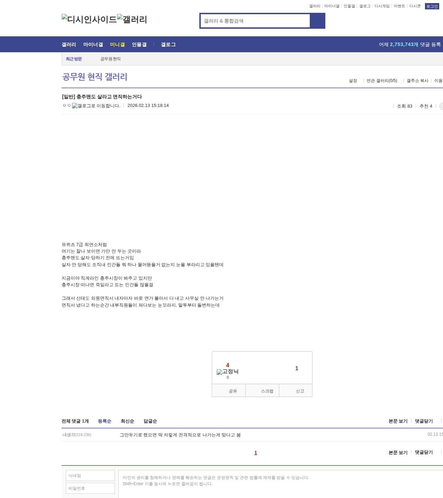Screen dimensions: 443x498
Task: Click the comment starting 그만두기로 했으면
Action: 180,435
